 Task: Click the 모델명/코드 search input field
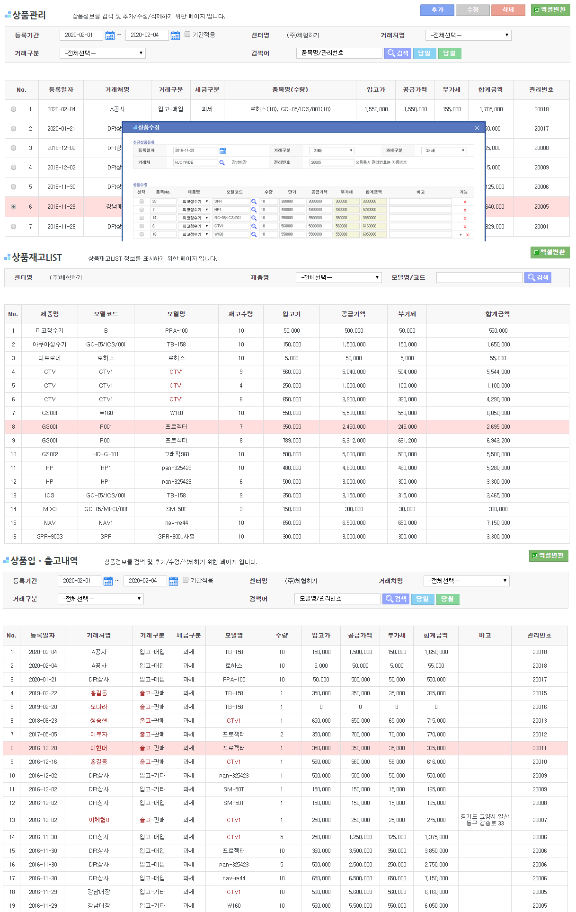point(479,277)
